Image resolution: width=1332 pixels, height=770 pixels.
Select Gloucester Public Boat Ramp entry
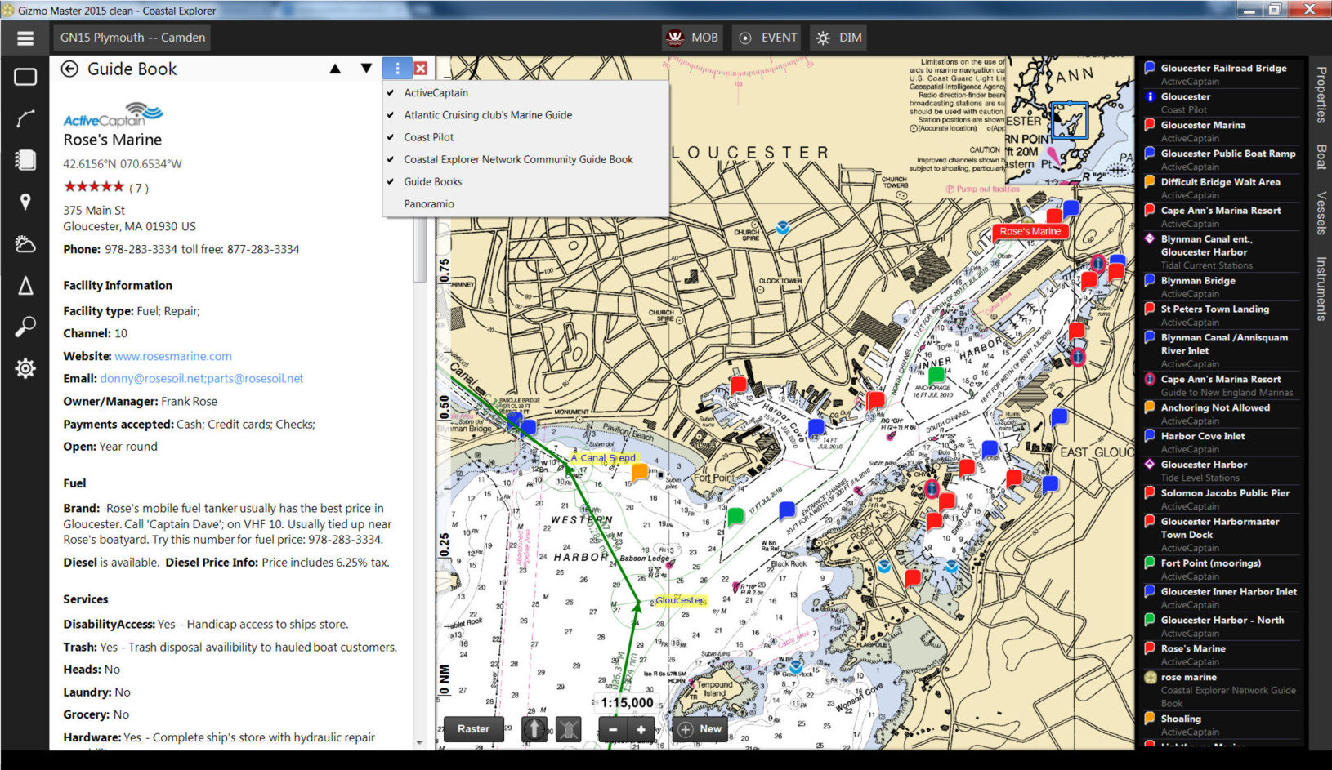pos(1222,160)
